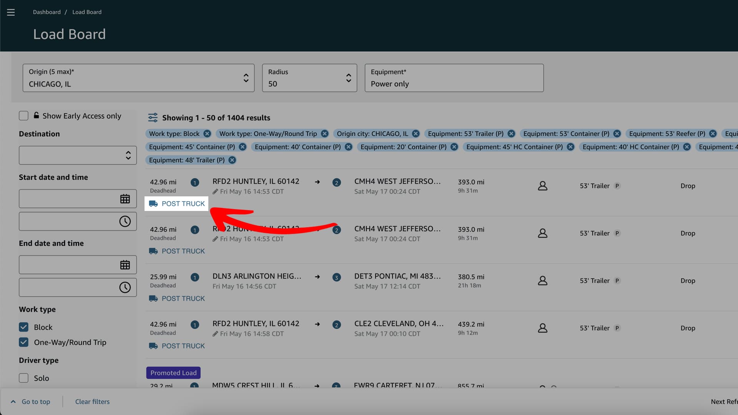Click 25.99 mi deadhead value
Screen dimensions: 738x415
tap(163, 277)
